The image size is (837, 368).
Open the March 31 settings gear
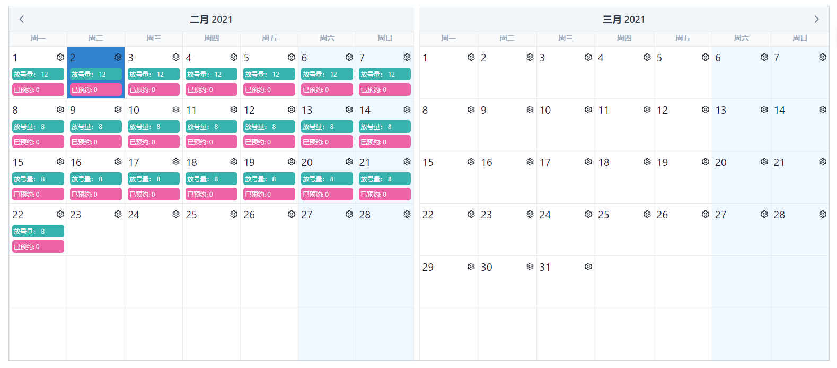(588, 266)
